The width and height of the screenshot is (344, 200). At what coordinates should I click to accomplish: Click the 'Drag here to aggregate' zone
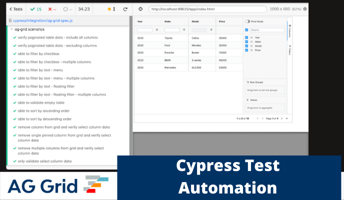[265, 108]
